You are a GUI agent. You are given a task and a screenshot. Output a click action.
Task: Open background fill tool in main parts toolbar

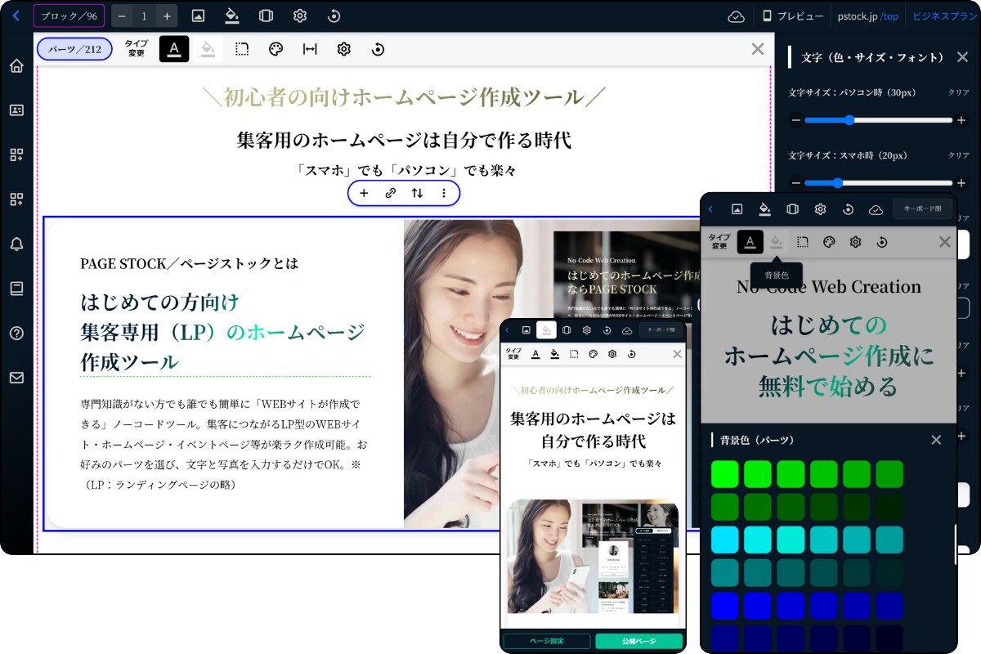coord(208,49)
